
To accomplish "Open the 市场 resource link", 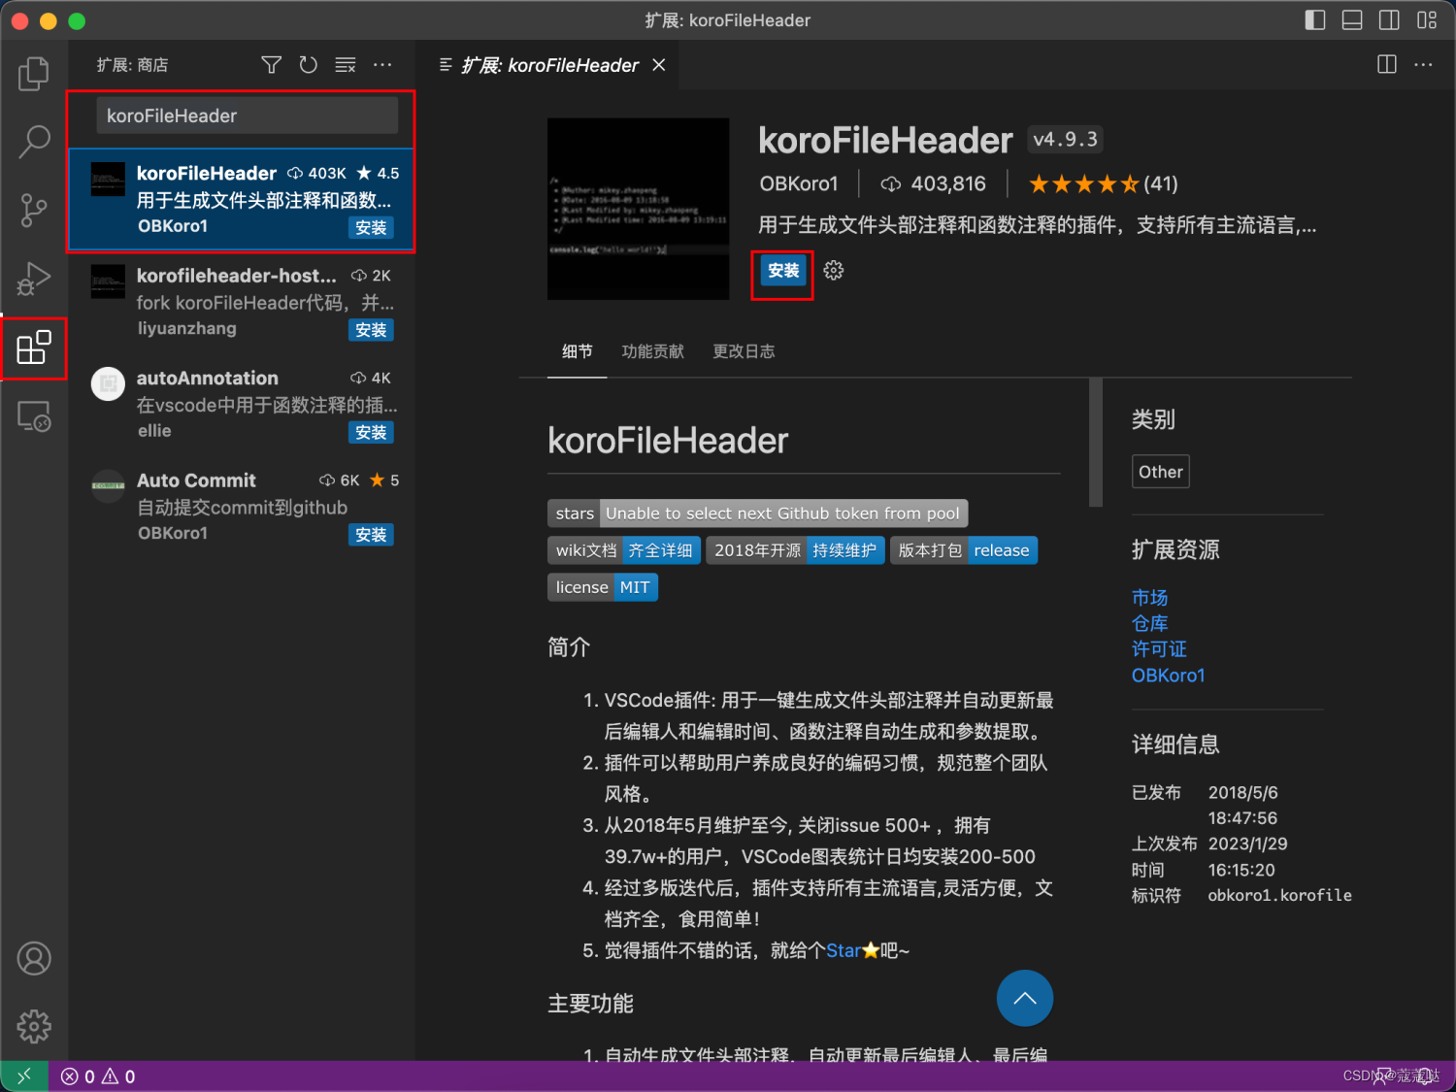I will 1149,598.
